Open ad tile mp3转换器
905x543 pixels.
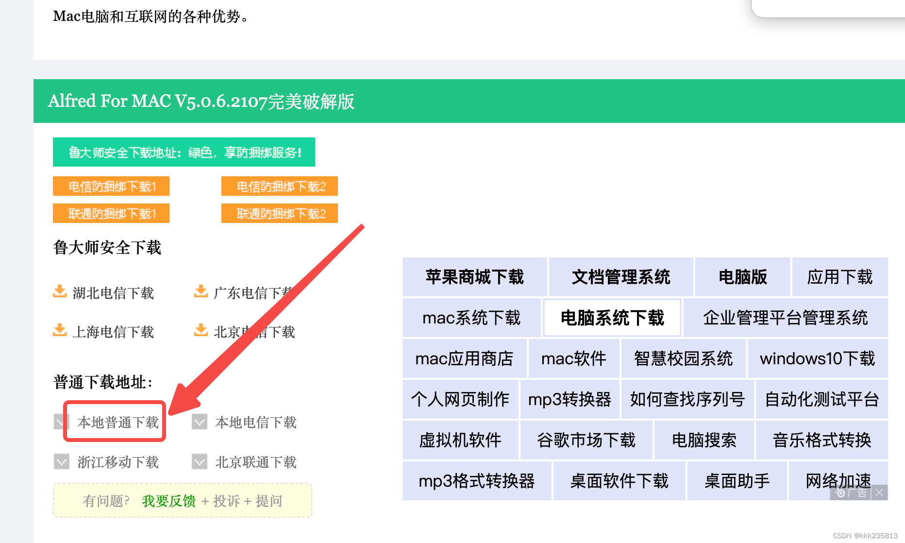tap(570, 399)
